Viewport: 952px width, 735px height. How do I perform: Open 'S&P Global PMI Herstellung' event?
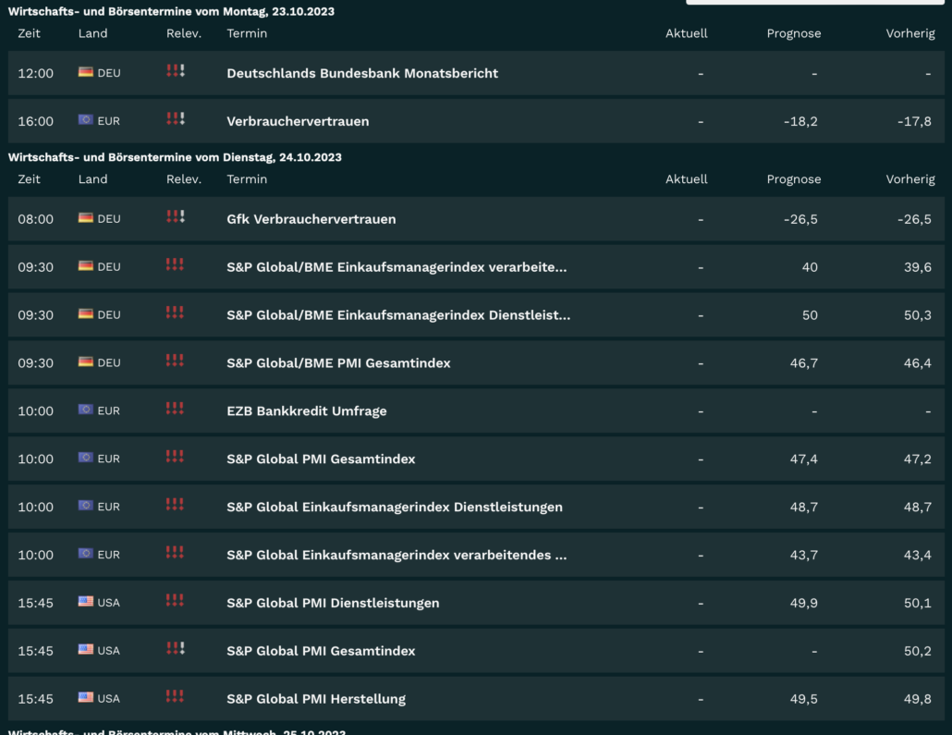tap(316, 699)
